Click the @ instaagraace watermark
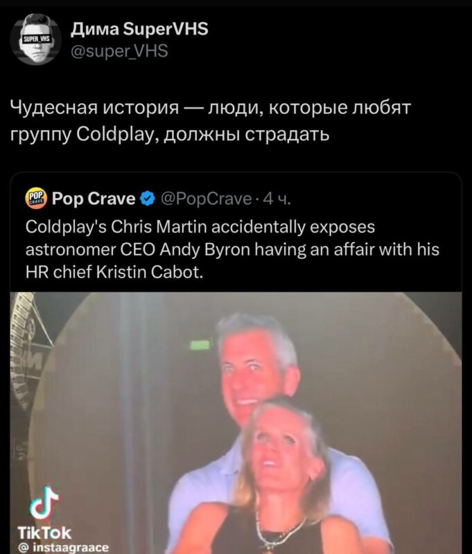The width and height of the screenshot is (472, 554). point(64,547)
